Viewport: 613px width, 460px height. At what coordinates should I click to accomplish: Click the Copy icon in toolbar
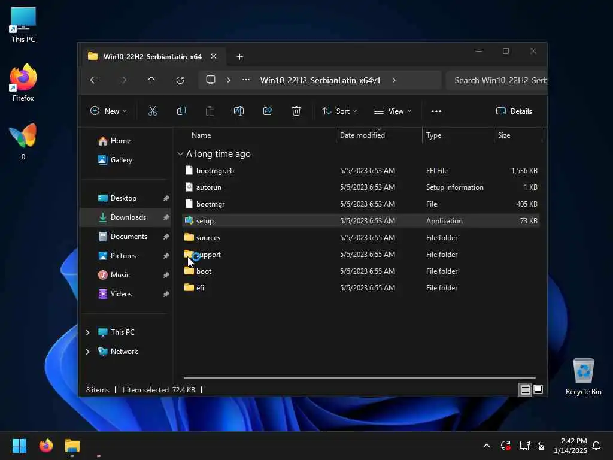[181, 111]
